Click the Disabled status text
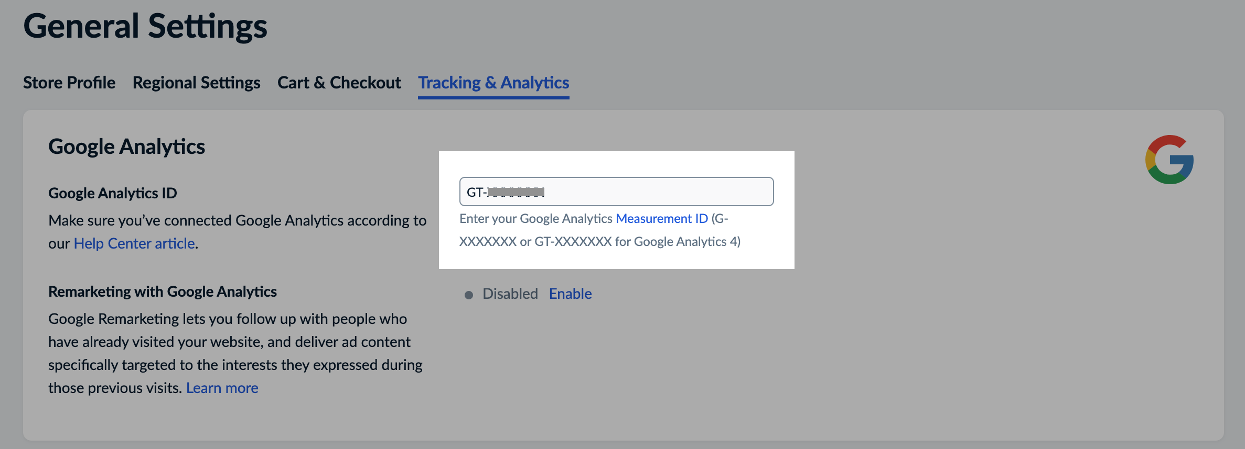This screenshot has width=1245, height=449. (510, 294)
